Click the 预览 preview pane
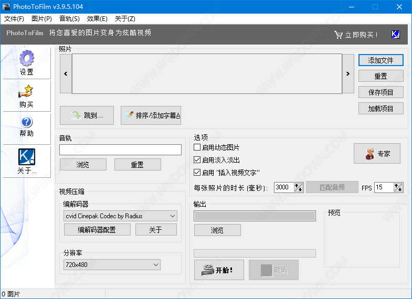412x299 pixels. click(x=362, y=241)
